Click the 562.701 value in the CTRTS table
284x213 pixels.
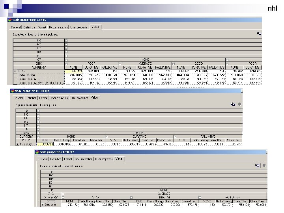tap(165, 75)
